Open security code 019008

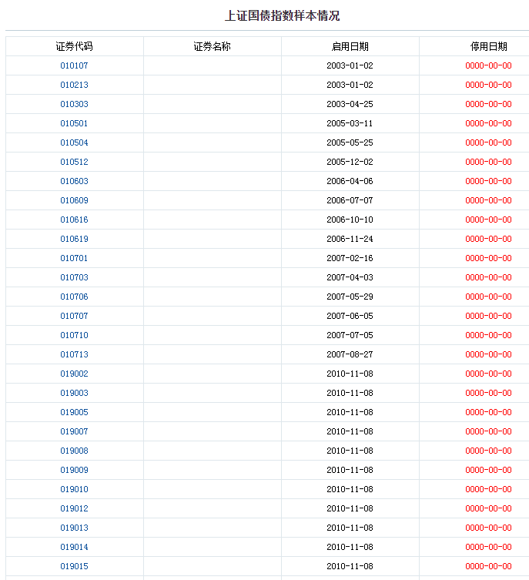[x=74, y=451]
